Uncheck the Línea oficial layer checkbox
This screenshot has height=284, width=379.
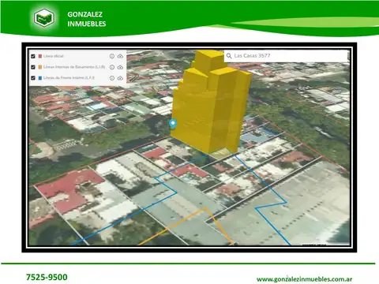point(33,56)
